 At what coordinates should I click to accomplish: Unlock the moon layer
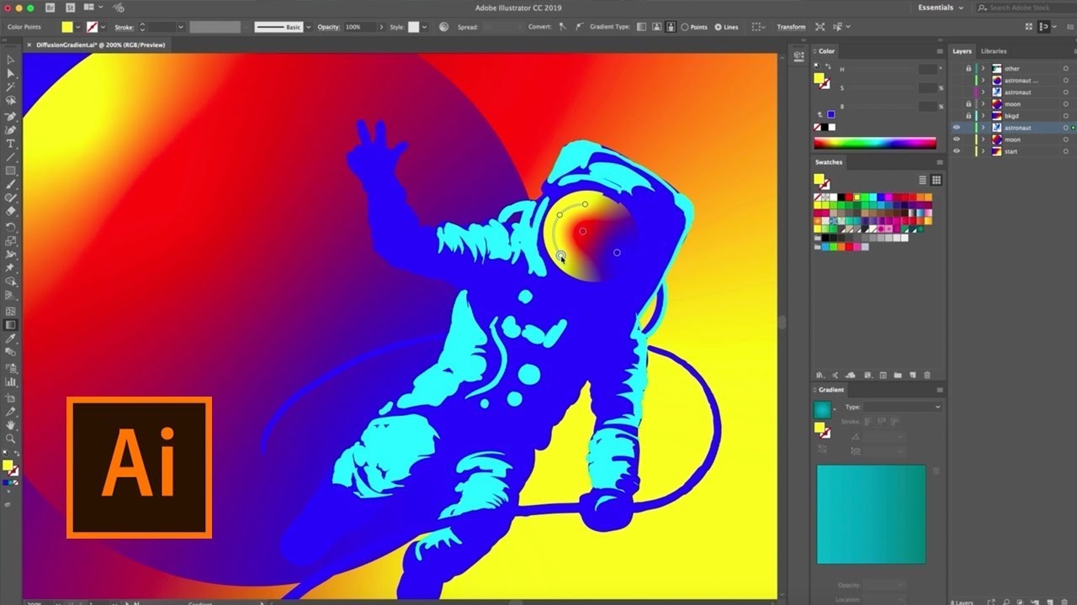point(968,104)
